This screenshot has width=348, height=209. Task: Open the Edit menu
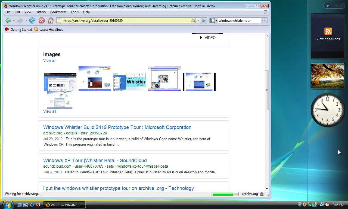tap(17, 12)
